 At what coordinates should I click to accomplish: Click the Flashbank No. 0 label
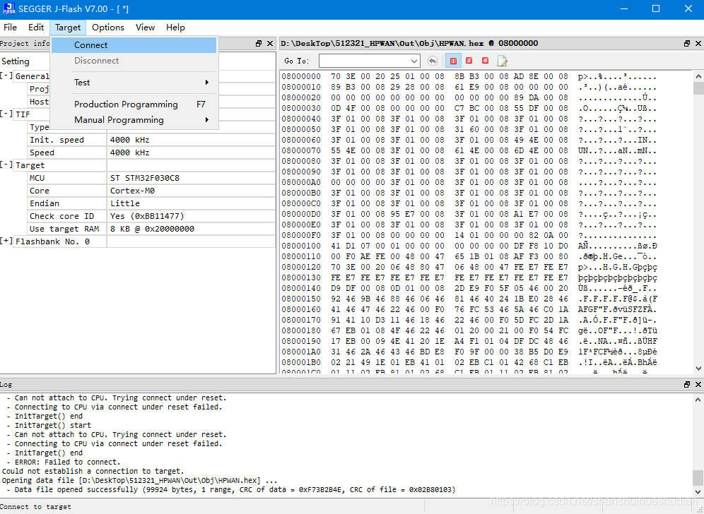point(52,241)
